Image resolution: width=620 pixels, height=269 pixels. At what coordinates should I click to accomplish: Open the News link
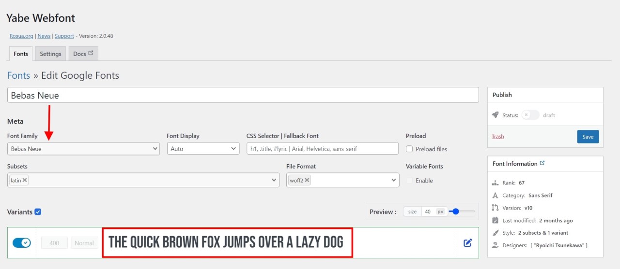click(44, 36)
